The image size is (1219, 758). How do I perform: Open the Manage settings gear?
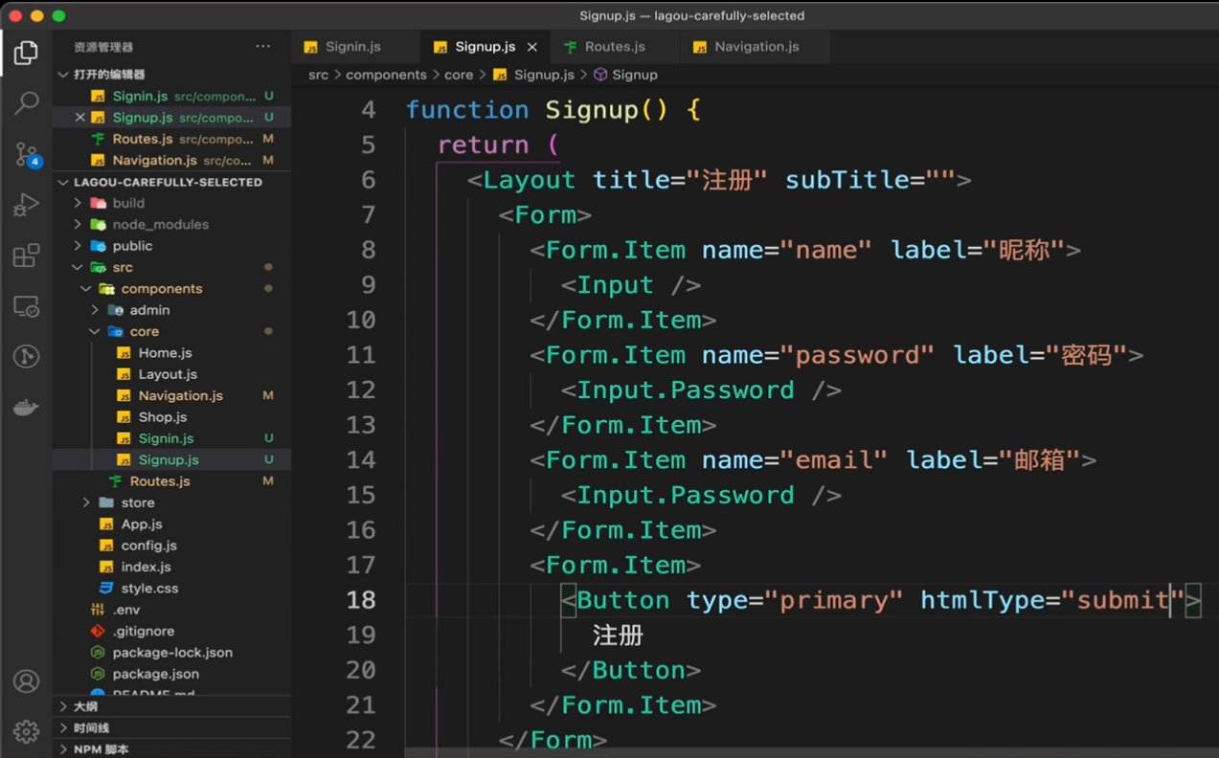26,732
